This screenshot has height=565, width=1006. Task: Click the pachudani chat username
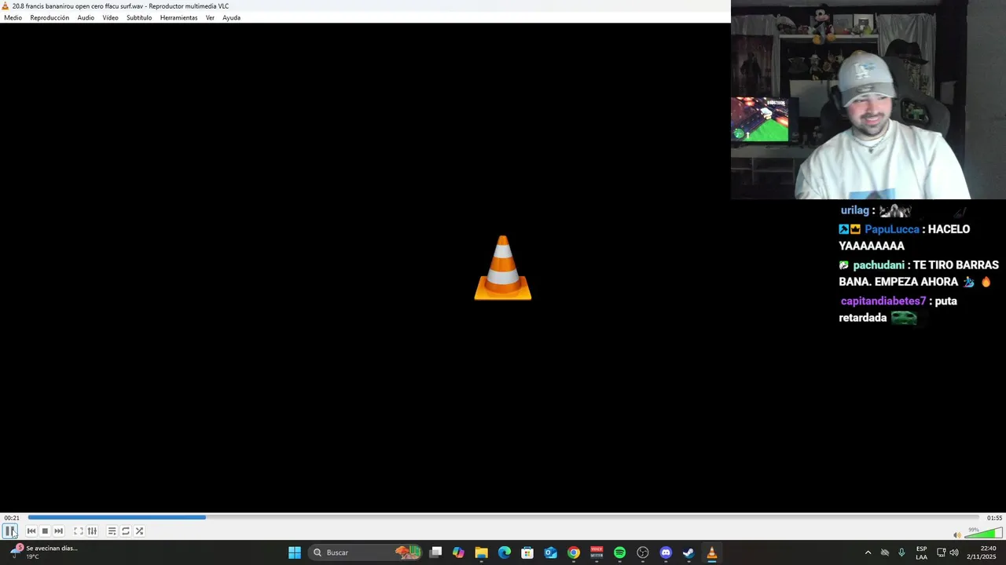point(879,265)
